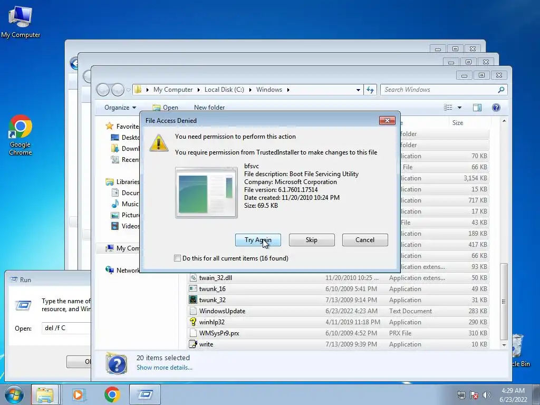
Task: Click the scrollbar down arrow
Action: (x=504, y=345)
